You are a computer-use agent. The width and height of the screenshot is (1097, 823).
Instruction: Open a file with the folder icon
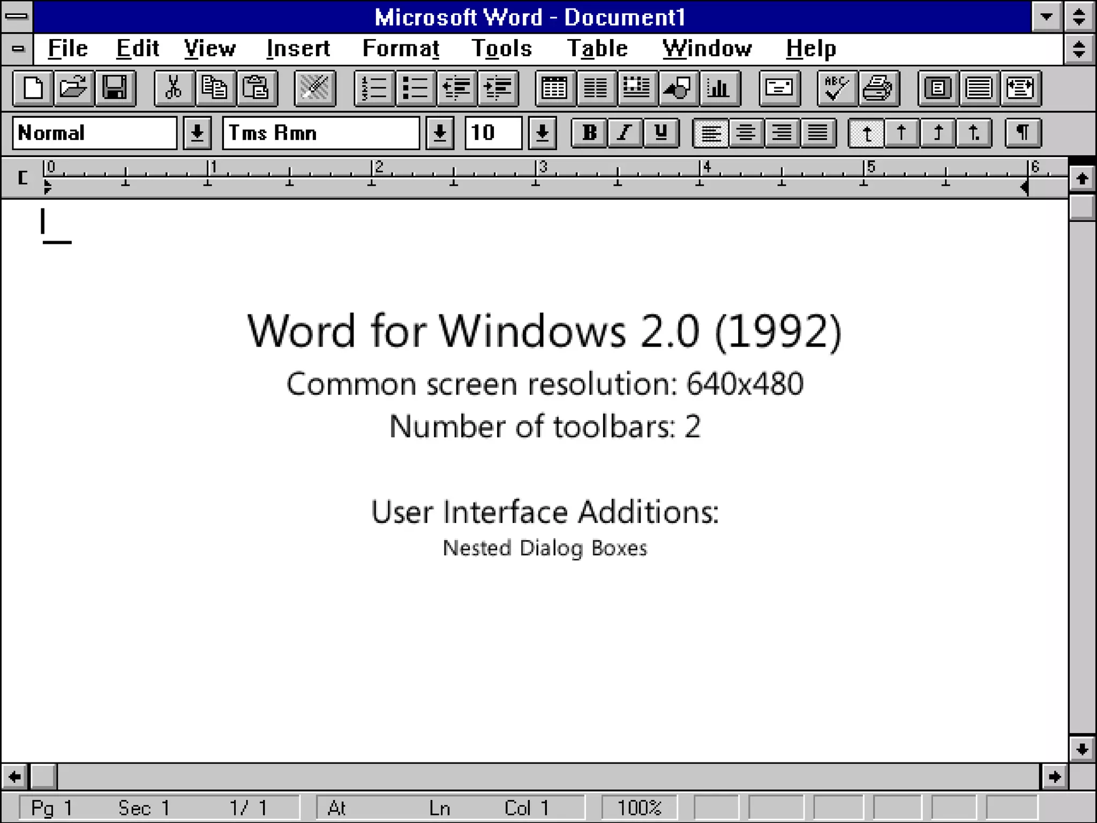pyautogui.click(x=73, y=88)
